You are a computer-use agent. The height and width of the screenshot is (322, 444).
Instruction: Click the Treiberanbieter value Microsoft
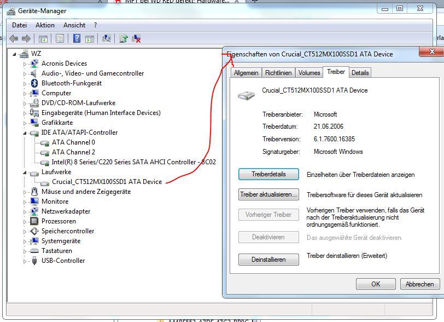pos(325,114)
